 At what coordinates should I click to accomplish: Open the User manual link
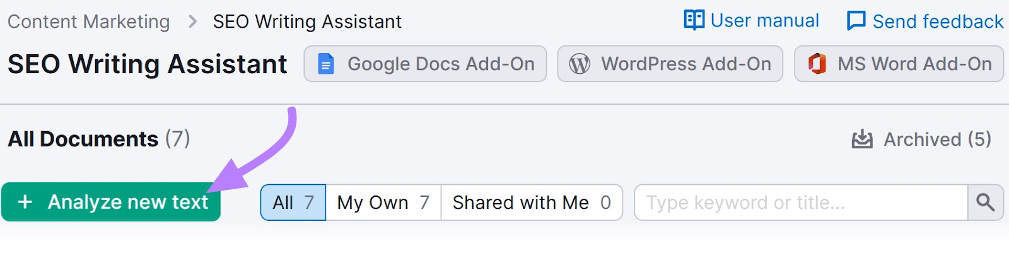pyautogui.click(x=764, y=21)
